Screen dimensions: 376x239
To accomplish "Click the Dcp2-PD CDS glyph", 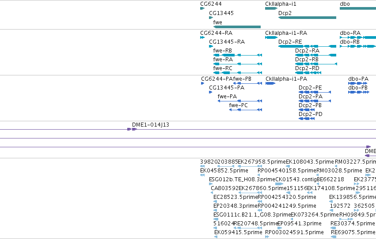I will tap(307, 119).
